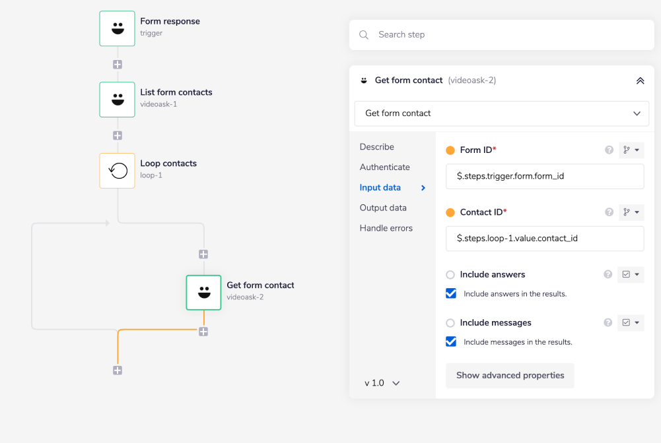
Task: Uncheck Include answers in the results
Action: (451, 293)
